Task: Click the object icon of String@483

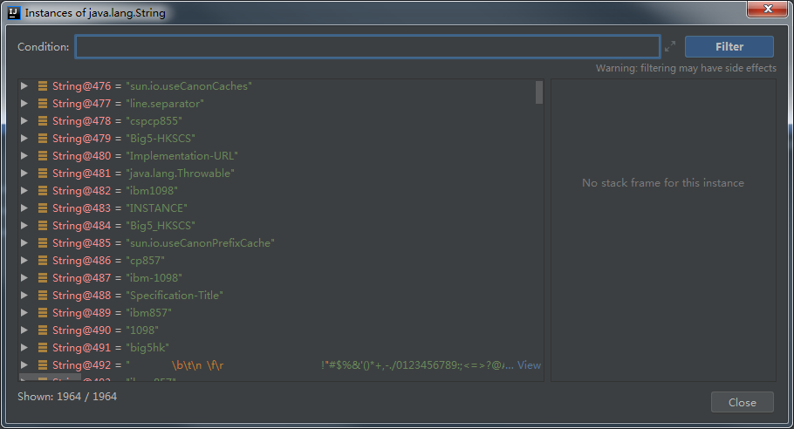Action: (x=43, y=208)
